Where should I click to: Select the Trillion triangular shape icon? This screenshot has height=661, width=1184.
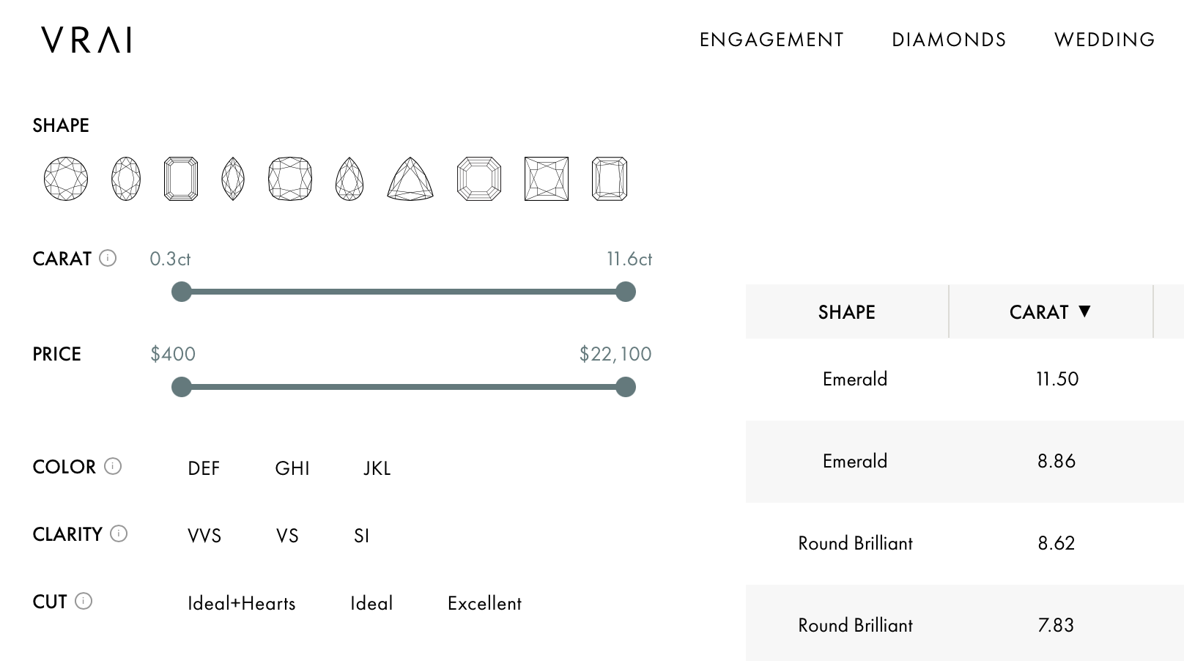410,179
